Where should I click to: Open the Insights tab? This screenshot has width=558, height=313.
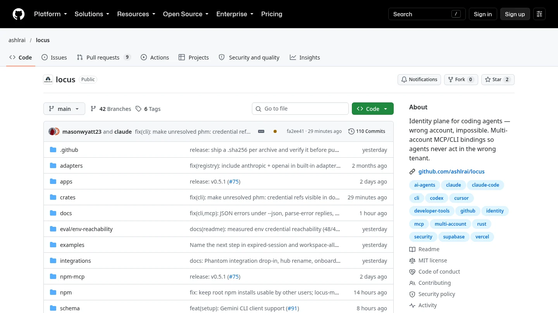305,57
